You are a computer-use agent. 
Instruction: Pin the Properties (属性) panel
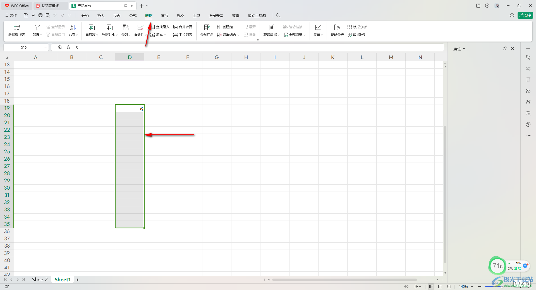tap(505, 49)
